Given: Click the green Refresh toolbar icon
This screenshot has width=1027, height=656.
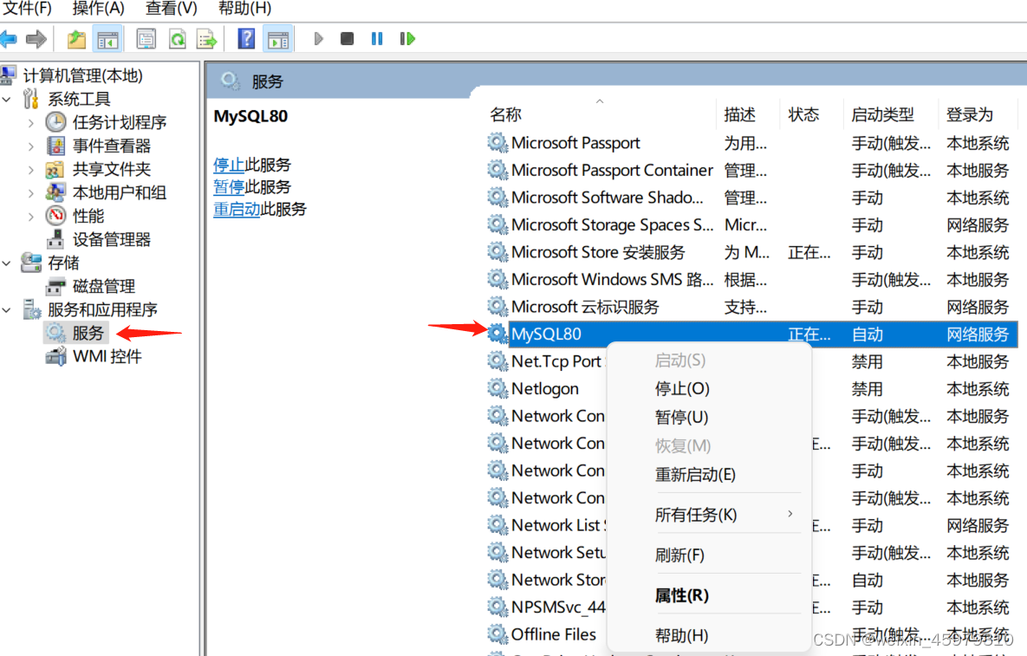Looking at the screenshot, I should (177, 39).
